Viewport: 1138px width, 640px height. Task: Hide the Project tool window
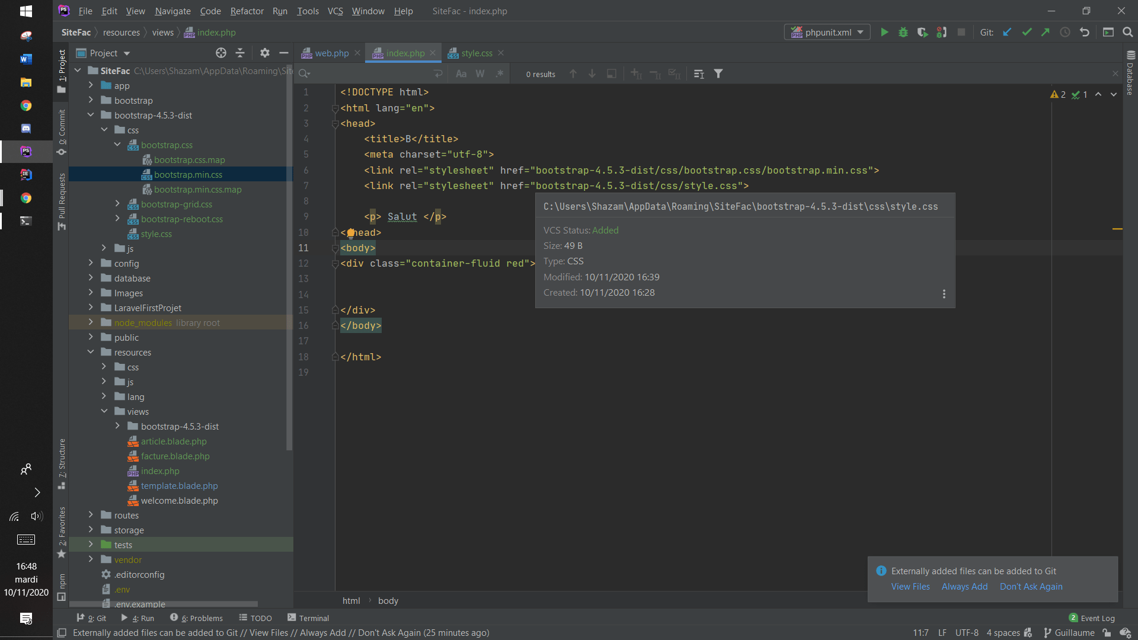284,53
